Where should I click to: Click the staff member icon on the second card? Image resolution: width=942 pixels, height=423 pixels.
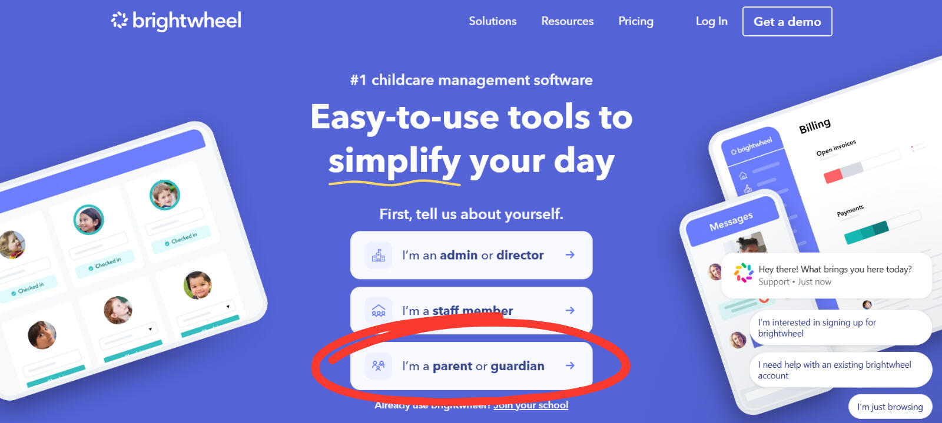378,311
